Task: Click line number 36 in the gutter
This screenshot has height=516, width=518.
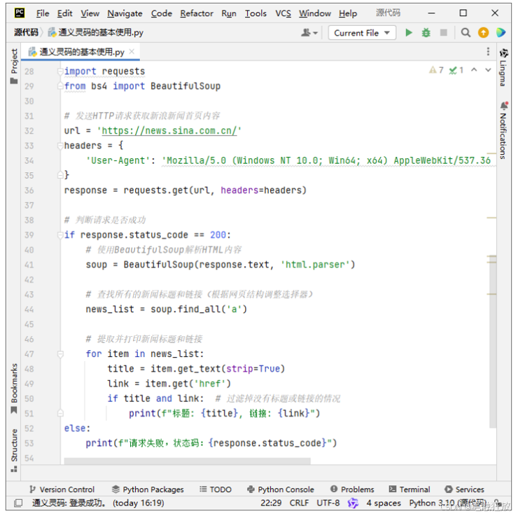Action: pyautogui.click(x=29, y=190)
